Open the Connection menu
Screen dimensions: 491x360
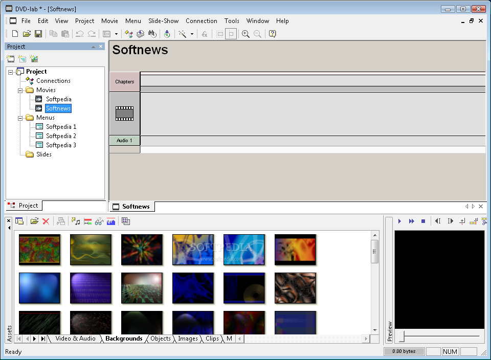[x=202, y=21]
